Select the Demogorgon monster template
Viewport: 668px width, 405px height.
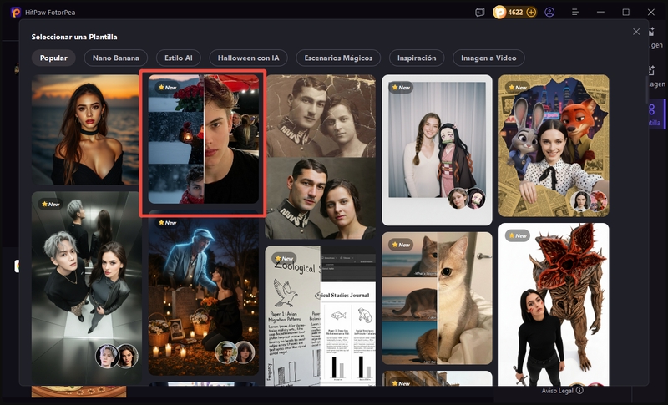[554, 305]
